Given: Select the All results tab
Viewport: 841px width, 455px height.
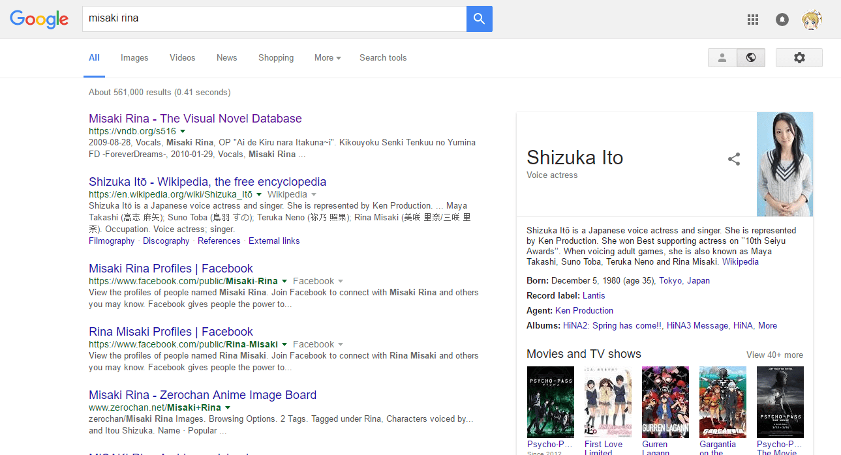Looking at the screenshot, I should (94, 57).
